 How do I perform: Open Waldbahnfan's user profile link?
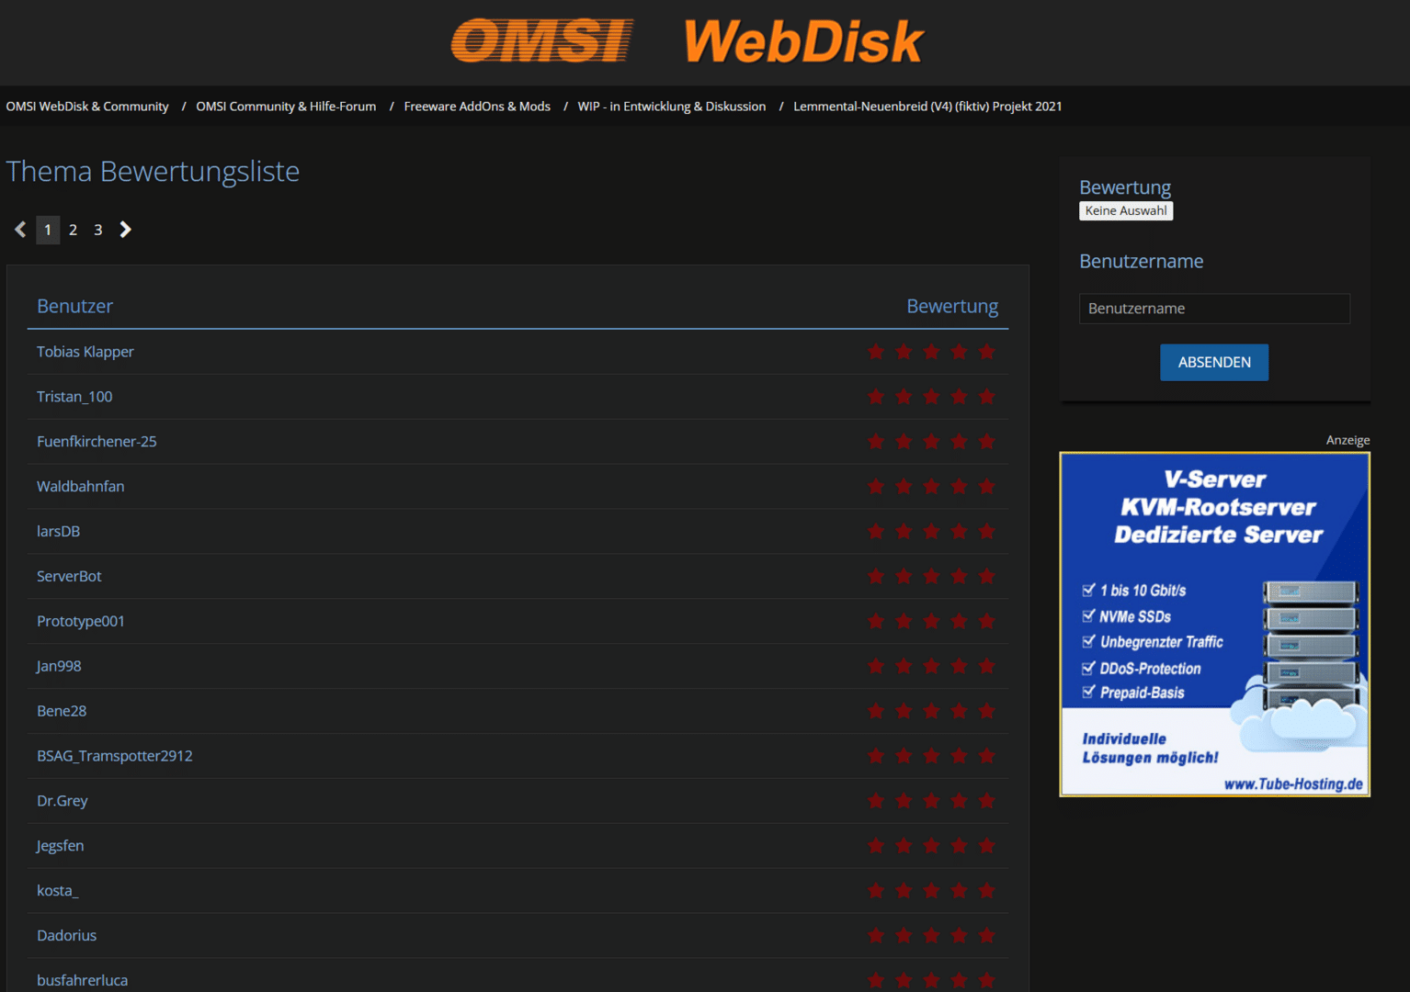[x=80, y=487]
